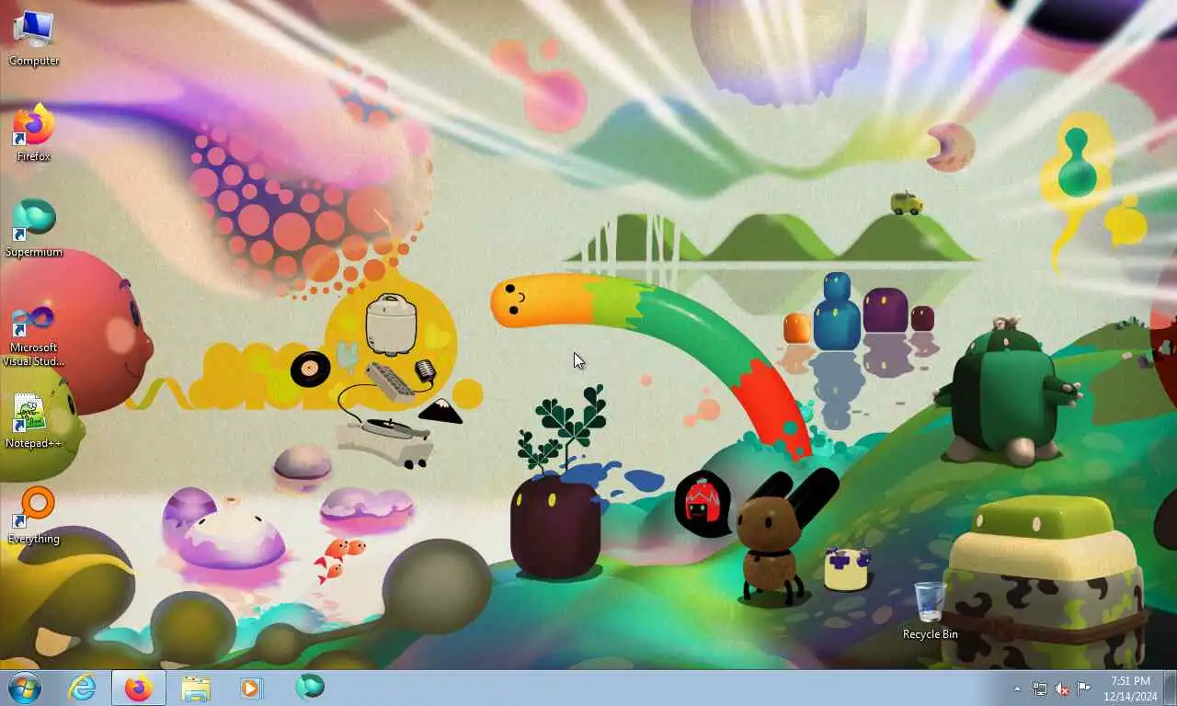1177x706 pixels.
Task: Open the Action Center flag icon
Action: [1084, 689]
